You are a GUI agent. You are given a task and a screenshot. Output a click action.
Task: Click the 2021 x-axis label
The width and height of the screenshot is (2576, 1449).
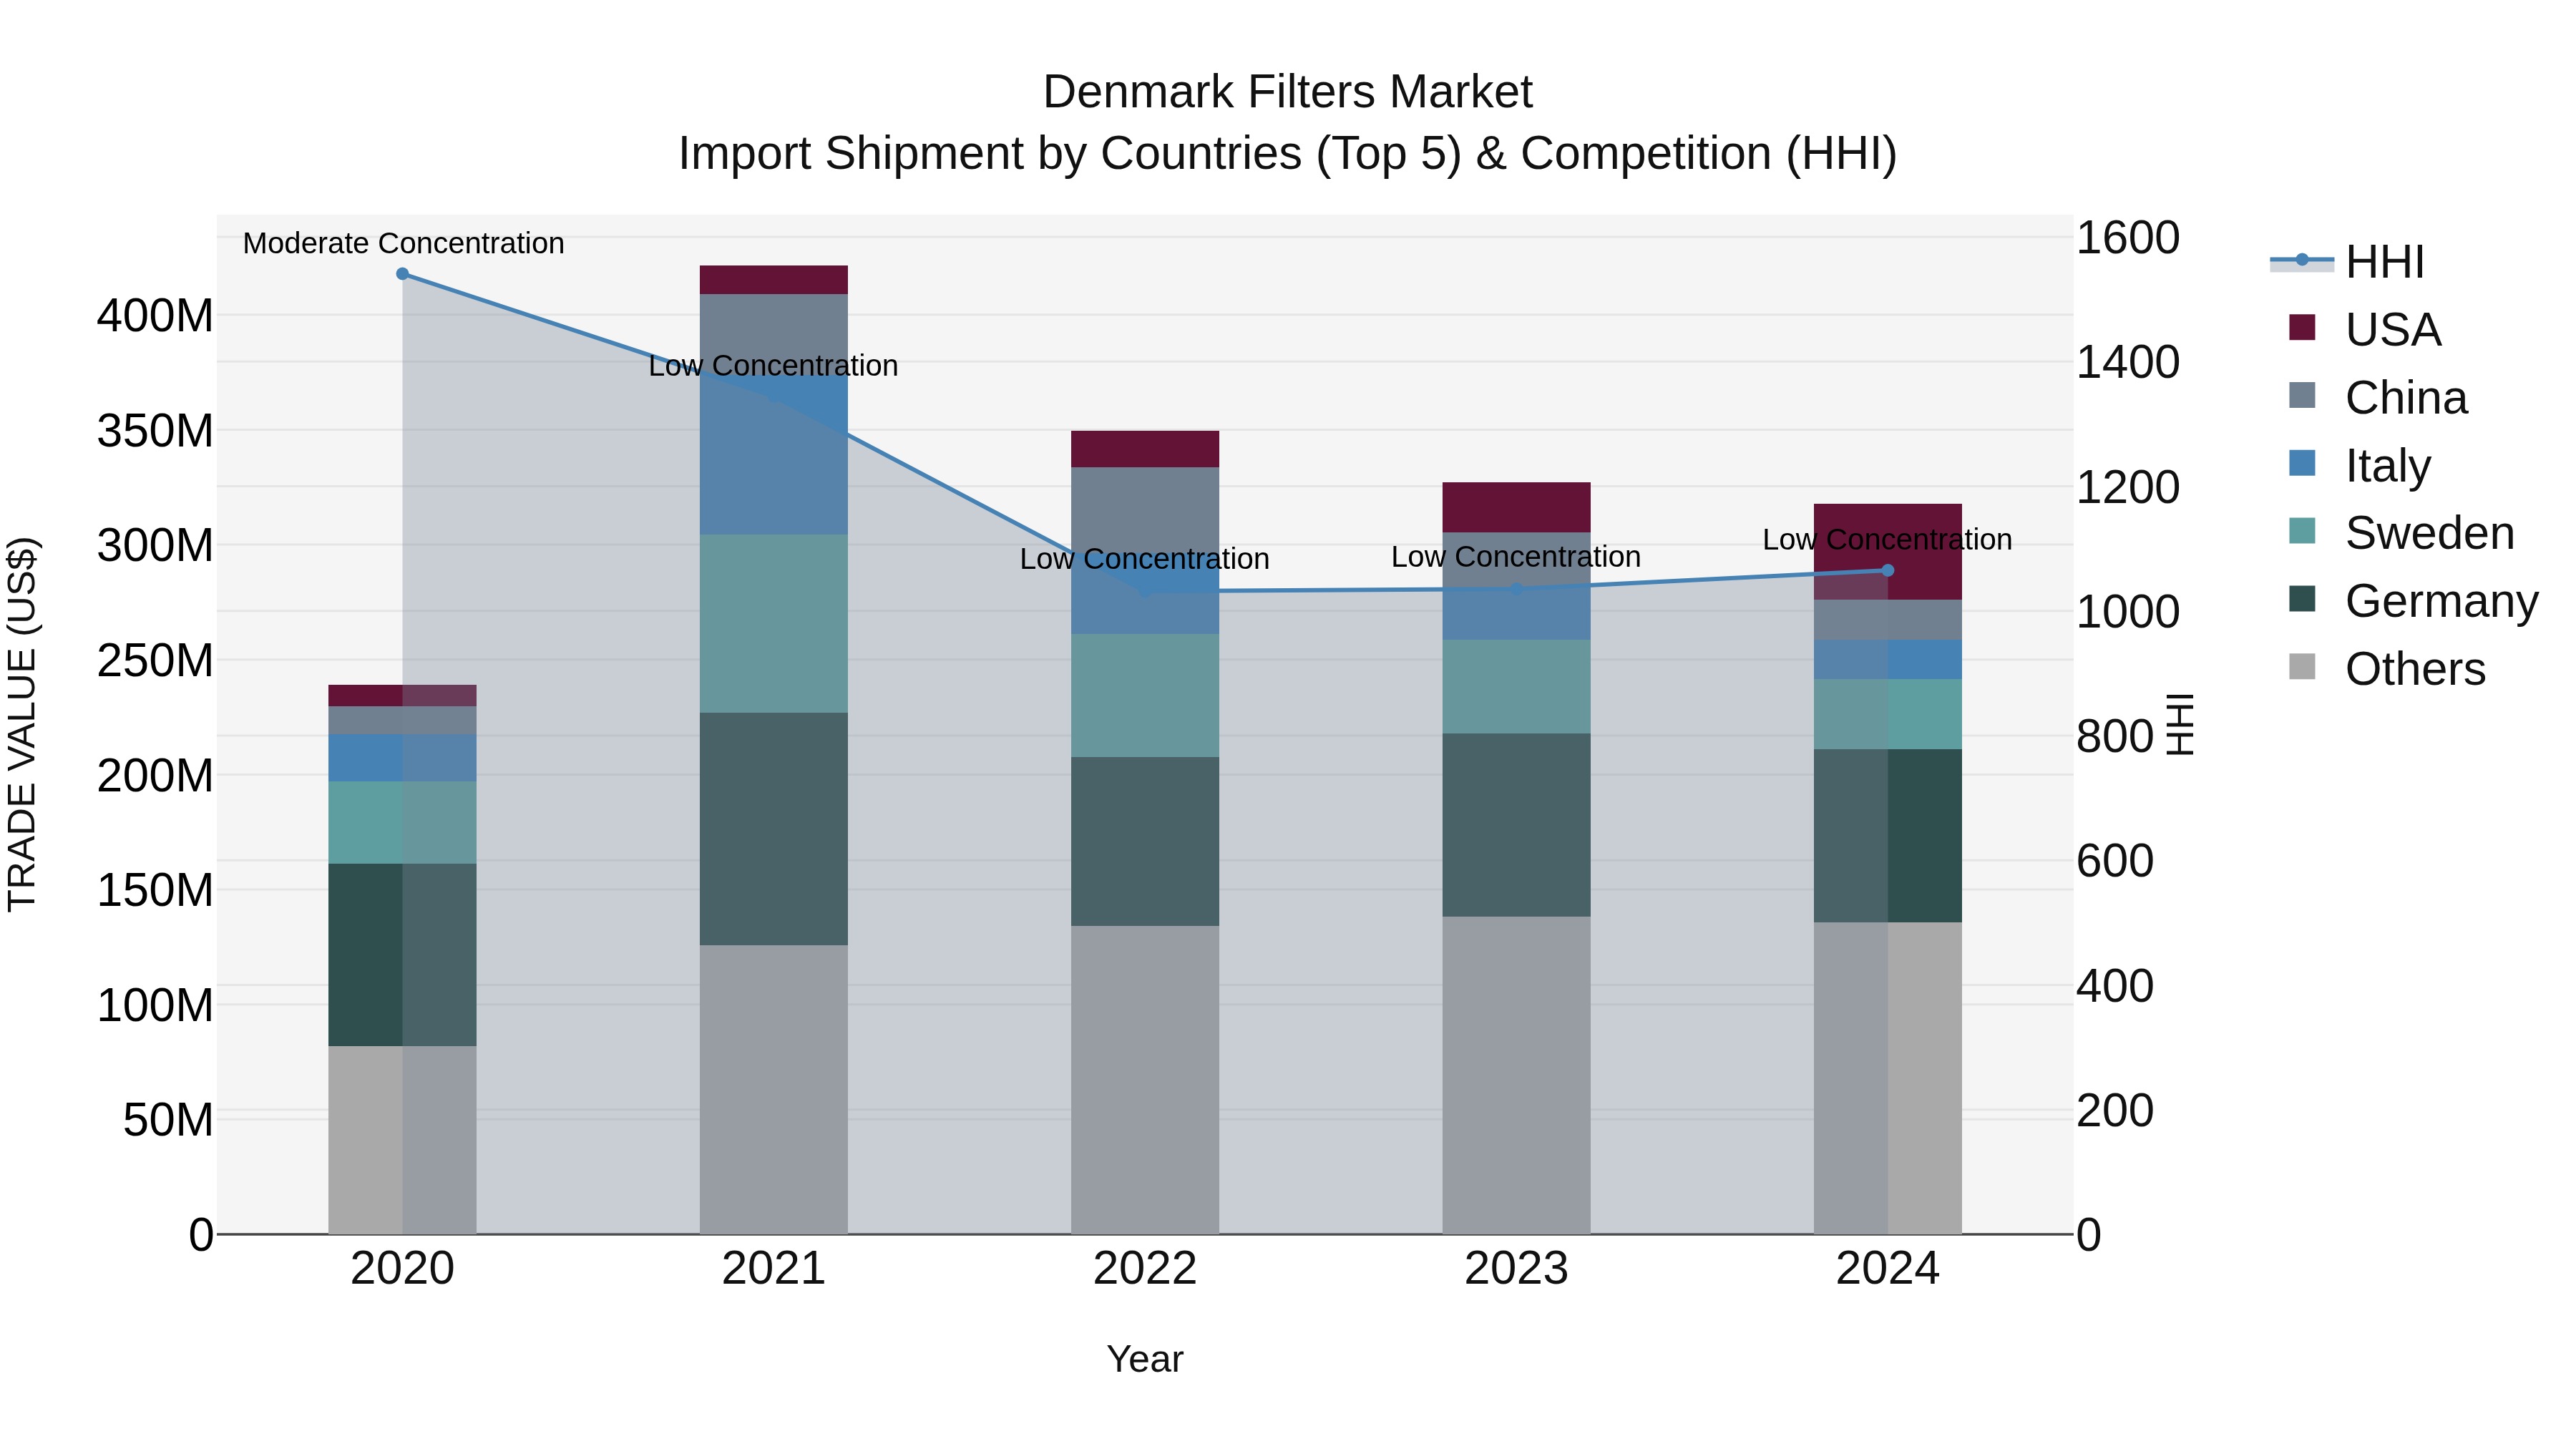[x=774, y=1269]
